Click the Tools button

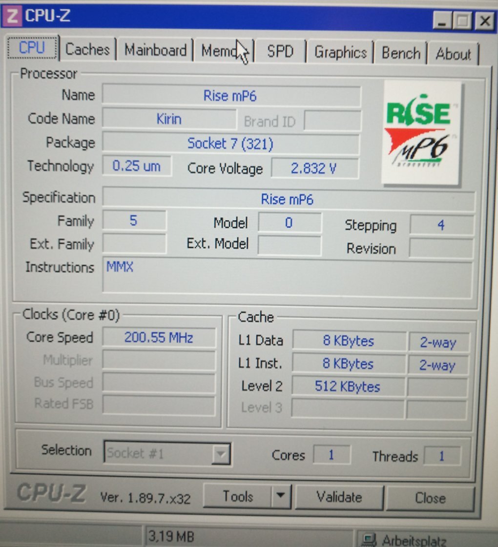[238, 496]
